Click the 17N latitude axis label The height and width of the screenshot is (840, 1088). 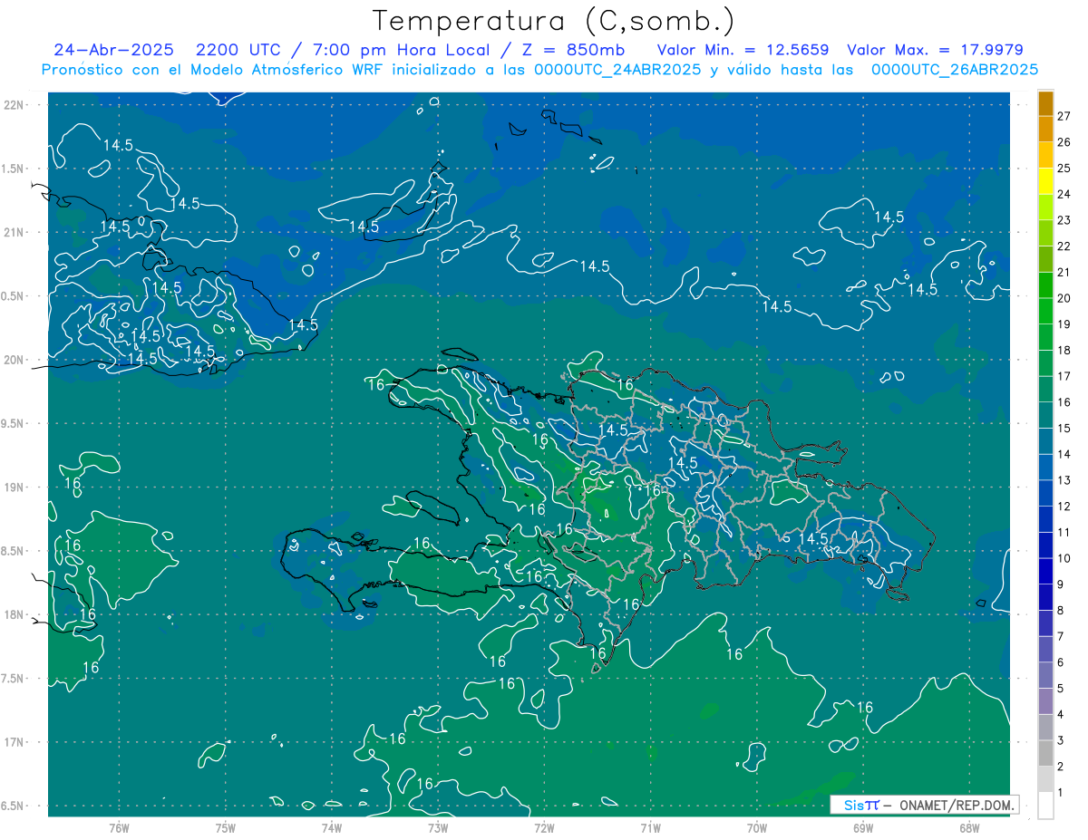click(13, 742)
